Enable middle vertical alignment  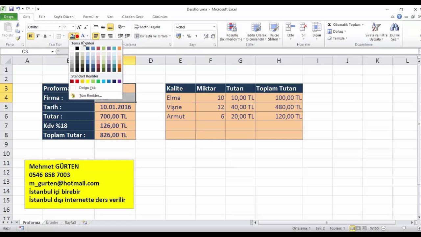(103, 27)
